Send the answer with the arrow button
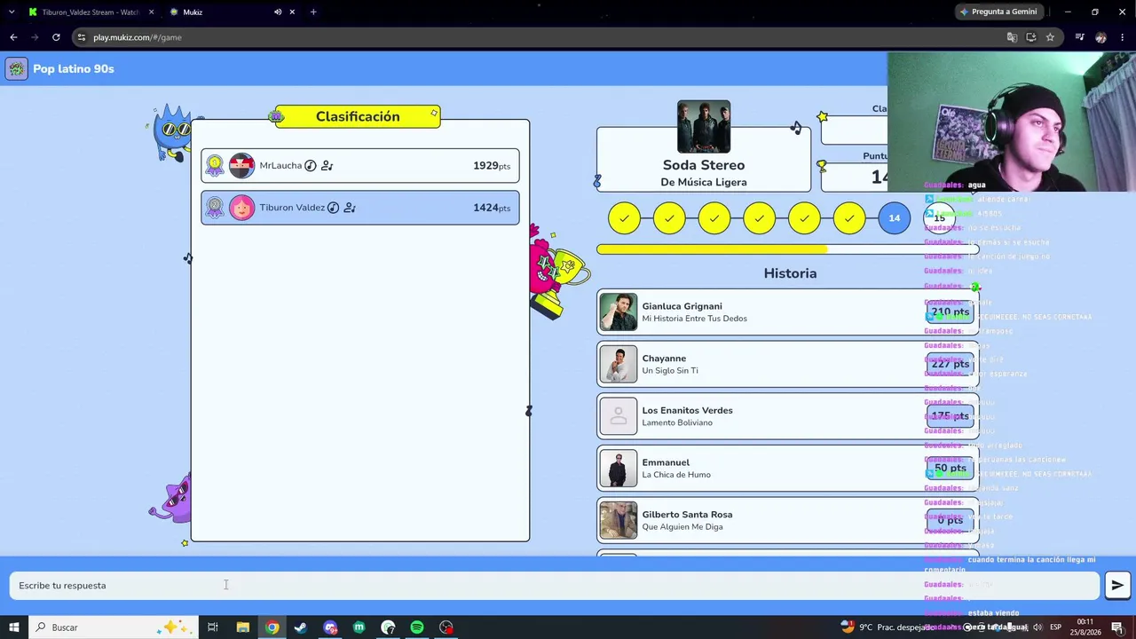 [1117, 585]
